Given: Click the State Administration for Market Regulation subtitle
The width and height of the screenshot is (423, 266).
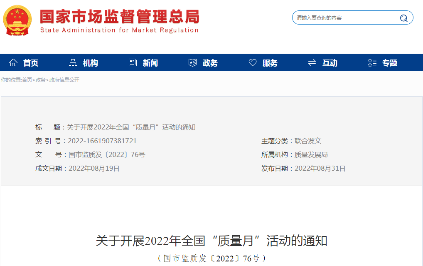Looking at the screenshot, I should [x=120, y=30].
